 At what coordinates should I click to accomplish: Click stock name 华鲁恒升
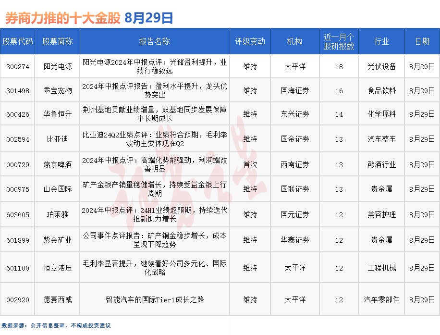[x=58, y=114]
